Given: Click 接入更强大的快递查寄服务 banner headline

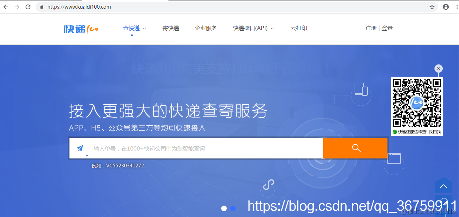Looking at the screenshot, I should tap(168, 111).
